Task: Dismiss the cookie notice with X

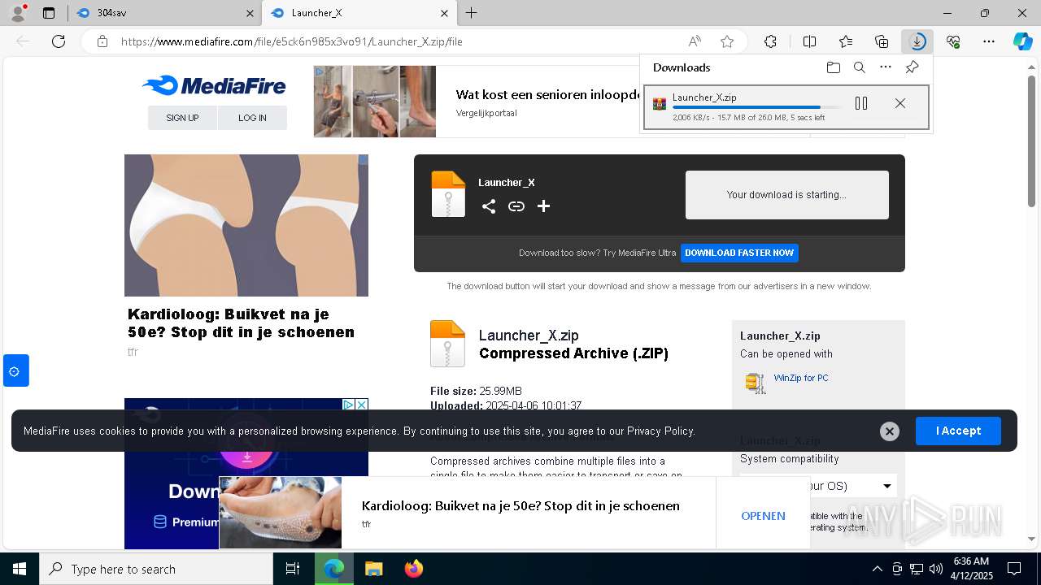Action: pyautogui.click(x=890, y=431)
